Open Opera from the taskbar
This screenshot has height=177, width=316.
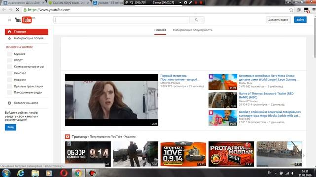coord(64,173)
